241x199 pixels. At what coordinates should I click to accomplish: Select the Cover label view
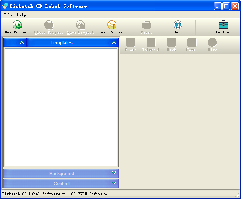point(192,45)
